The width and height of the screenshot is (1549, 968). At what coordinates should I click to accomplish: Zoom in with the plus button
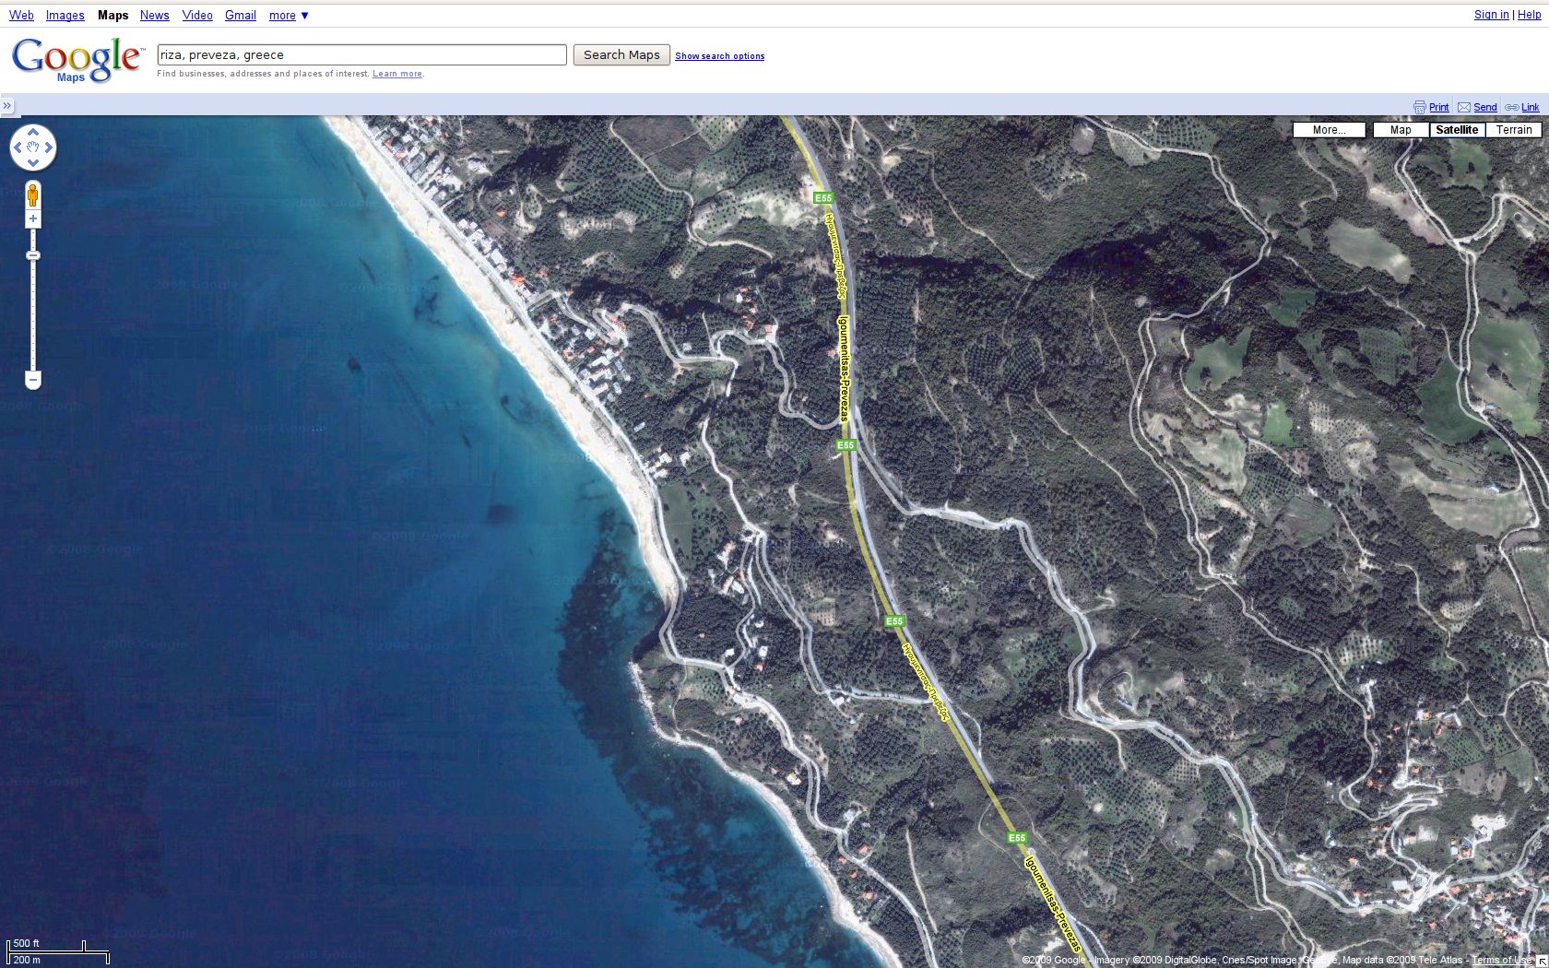pos(33,219)
